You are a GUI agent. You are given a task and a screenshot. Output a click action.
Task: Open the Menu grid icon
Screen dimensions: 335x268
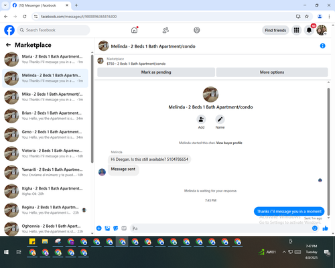click(296, 30)
